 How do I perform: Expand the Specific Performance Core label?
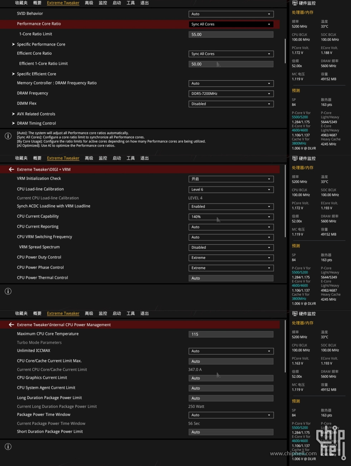click(x=41, y=44)
